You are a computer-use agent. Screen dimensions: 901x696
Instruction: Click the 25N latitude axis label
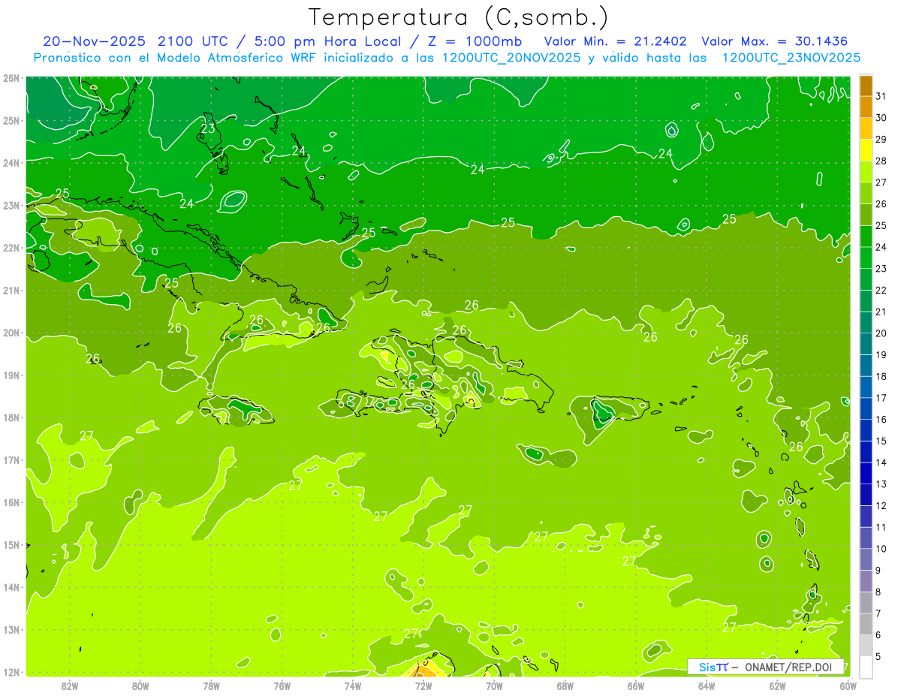click(x=11, y=120)
